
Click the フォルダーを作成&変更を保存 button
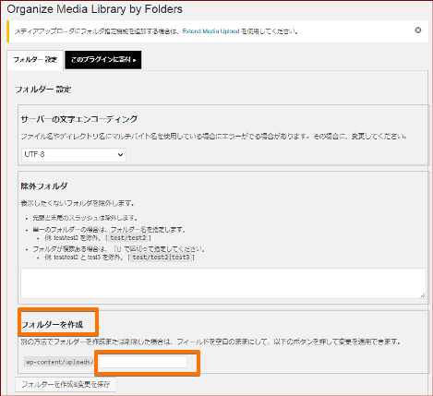coord(66,384)
